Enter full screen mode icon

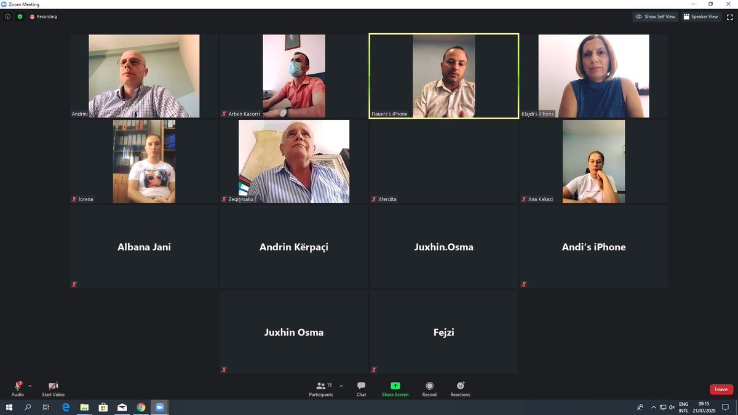click(x=729, y=17)
